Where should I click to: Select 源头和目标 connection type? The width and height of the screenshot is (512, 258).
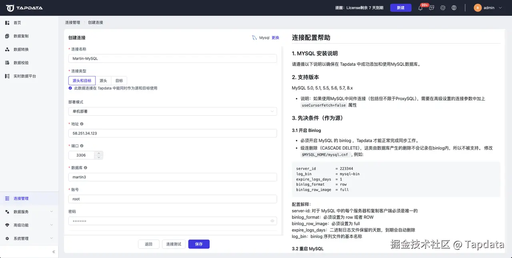82,80
